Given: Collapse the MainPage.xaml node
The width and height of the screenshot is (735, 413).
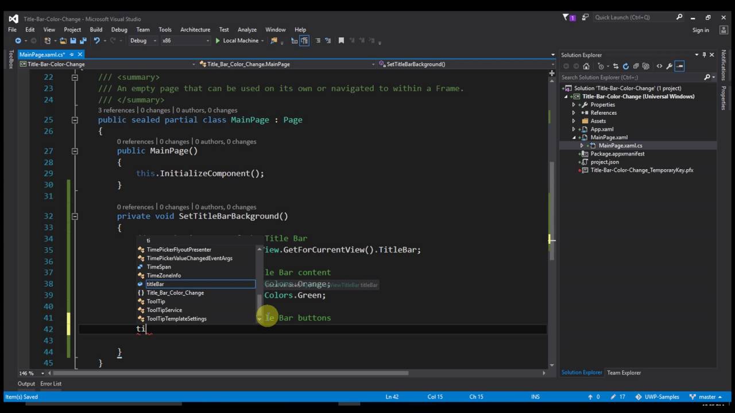Looking at the screenshot, I should tap(574, 138).
